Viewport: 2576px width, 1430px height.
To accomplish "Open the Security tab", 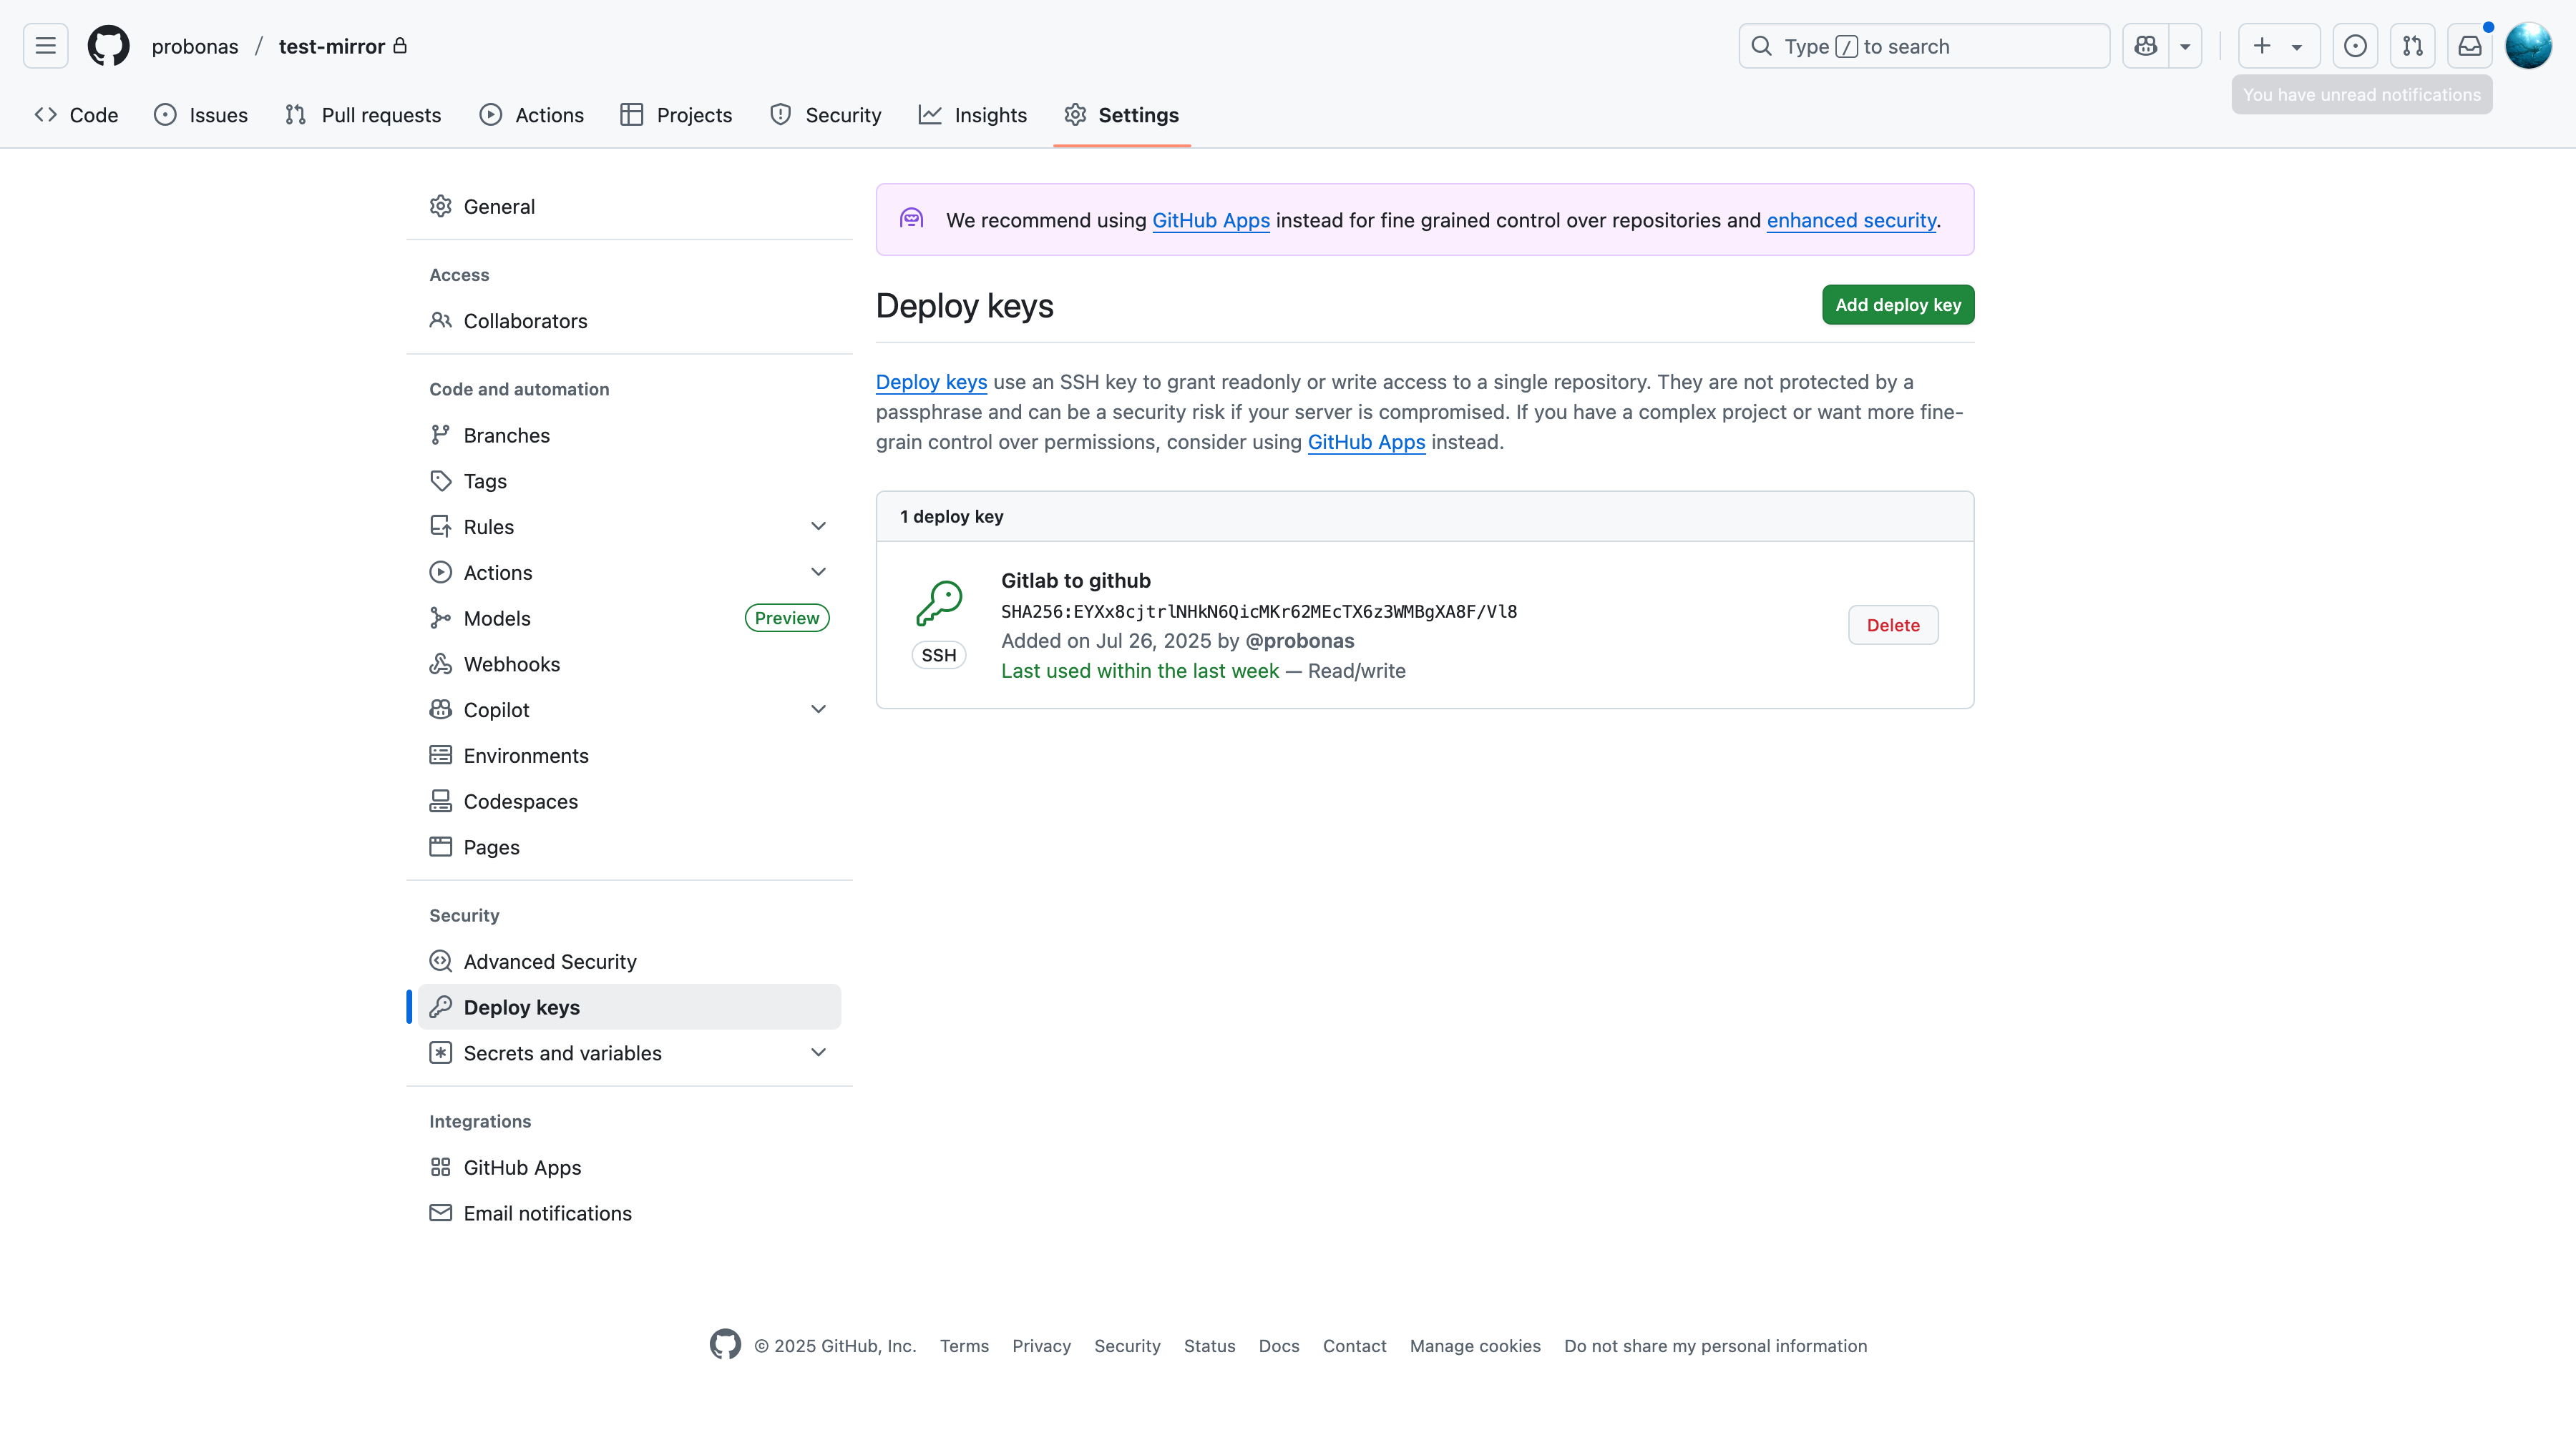I will (843, 114).
